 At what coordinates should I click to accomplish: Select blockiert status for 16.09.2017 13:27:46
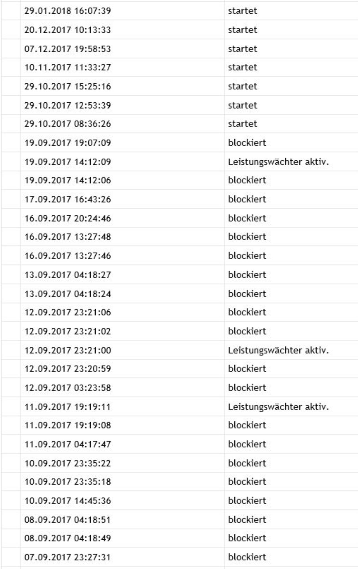point(247,256)
